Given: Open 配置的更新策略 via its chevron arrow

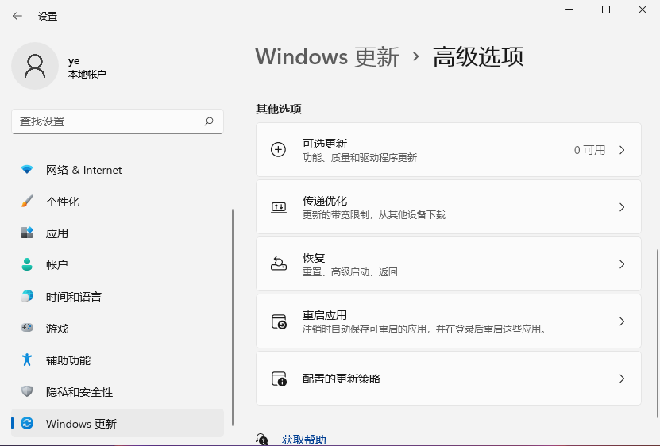Looking at the screenshot, I should [622, 379].
